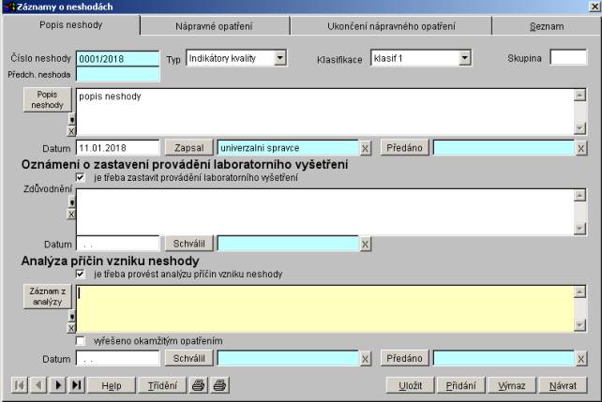Clear the top Předáno field with X

pos(581,148)
